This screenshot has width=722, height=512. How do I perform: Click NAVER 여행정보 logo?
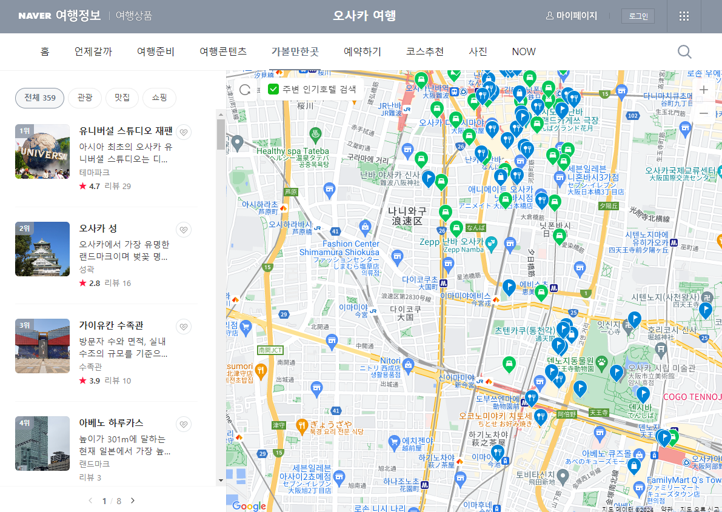59,16
